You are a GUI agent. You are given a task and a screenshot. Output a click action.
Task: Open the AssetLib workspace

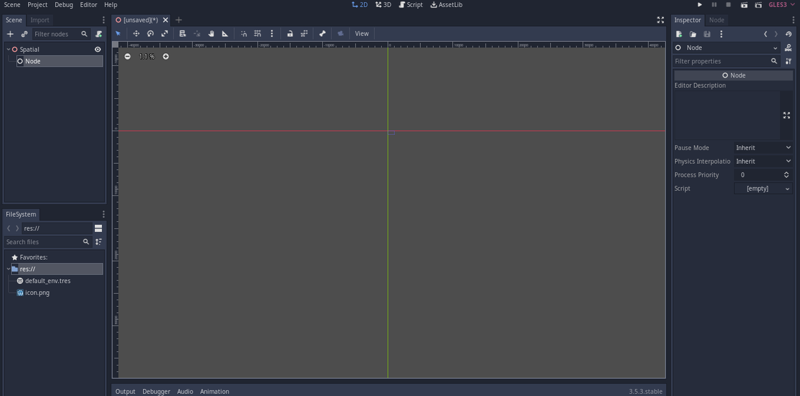pos(446,4)
